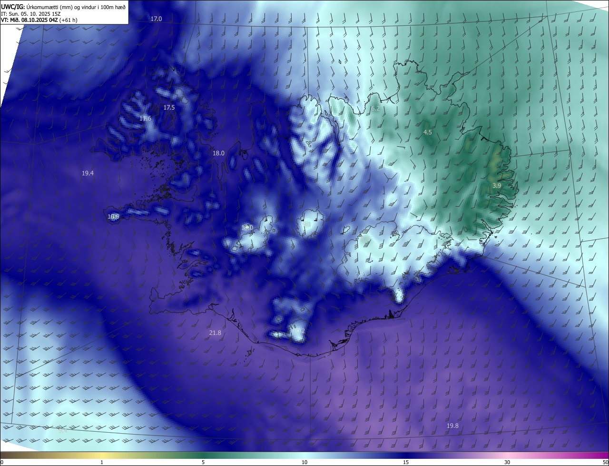Click the 50 tick on the color scale
The height and width of the screenshot is (466, 609).
[x=605, y=462]
